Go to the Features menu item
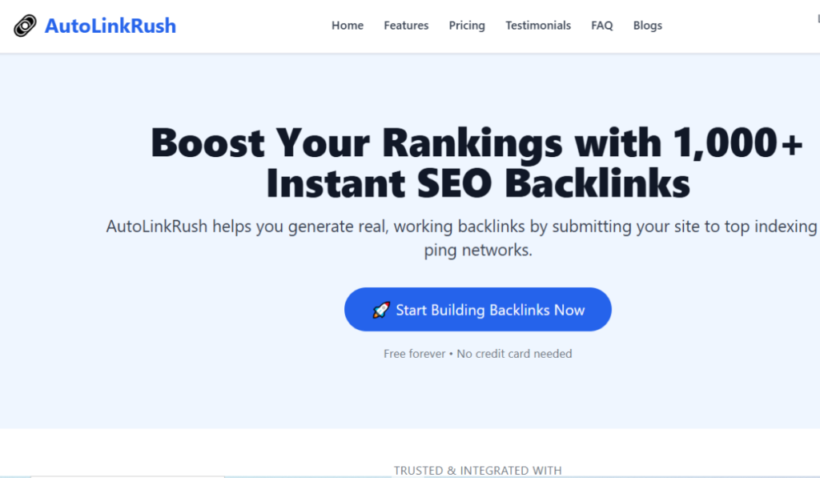 [406, 26]
